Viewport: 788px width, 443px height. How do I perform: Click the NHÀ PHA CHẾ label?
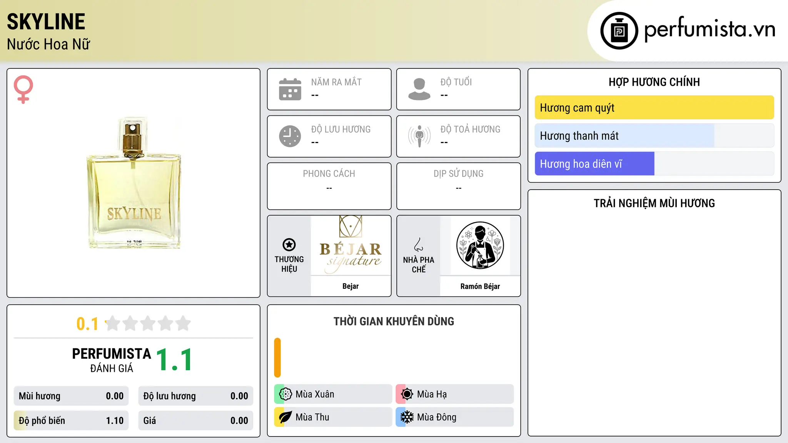(x=419, y=265)
